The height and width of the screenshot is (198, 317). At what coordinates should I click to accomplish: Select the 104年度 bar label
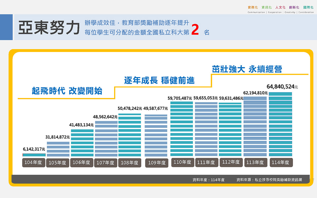coord(34,163)
